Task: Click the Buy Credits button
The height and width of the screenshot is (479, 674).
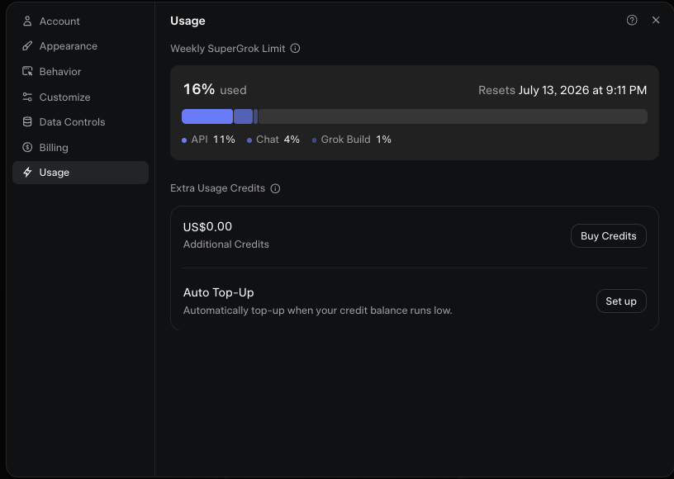Action: [608, 236]
